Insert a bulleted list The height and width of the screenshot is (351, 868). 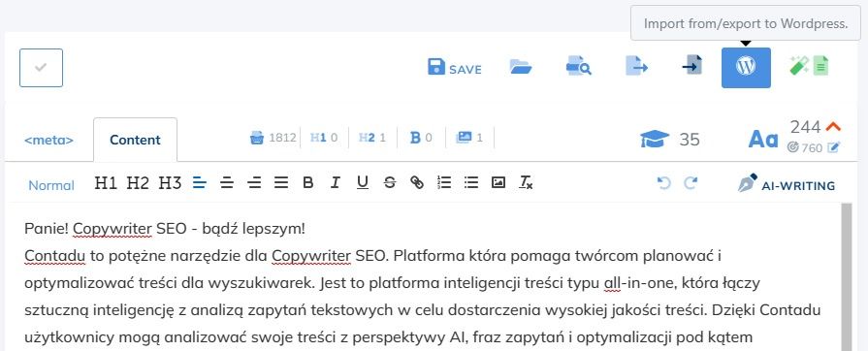click(471, 182)
